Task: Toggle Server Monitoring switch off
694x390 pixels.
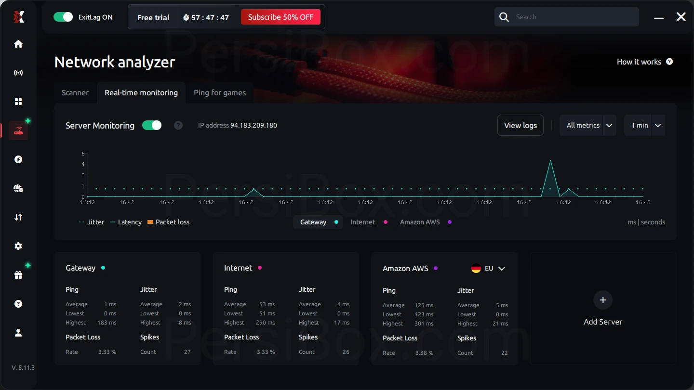Action: click(x=152, y=125)
